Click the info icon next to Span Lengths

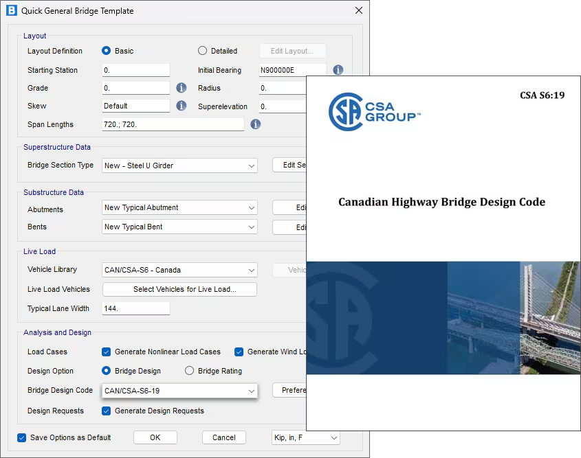coord(255,124)
